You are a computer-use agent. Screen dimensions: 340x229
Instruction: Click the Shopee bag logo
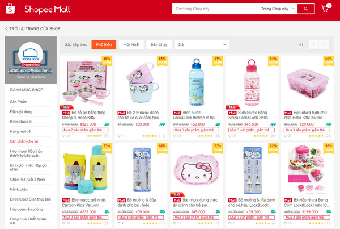click(10, 9)
